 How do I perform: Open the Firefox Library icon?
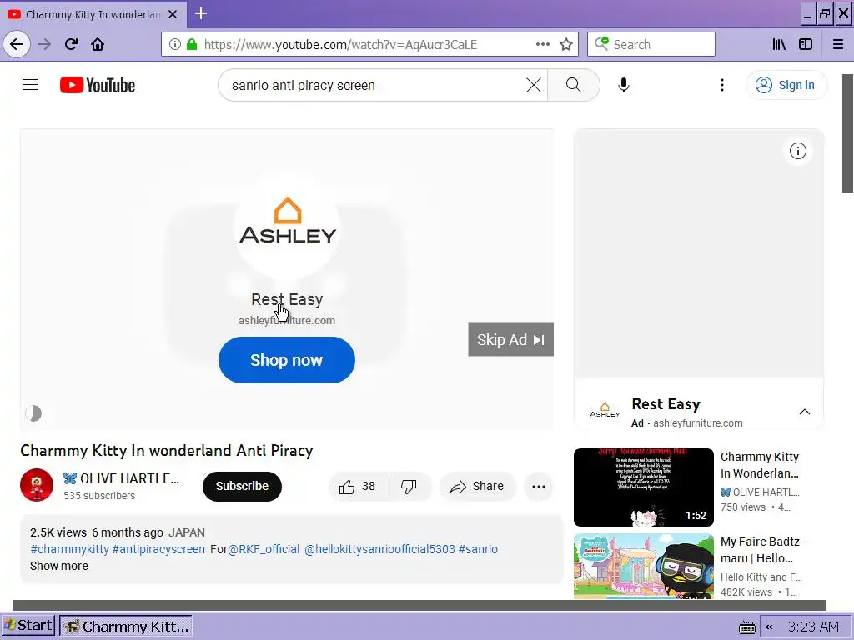pyautogui.click(x=779, y=44)
